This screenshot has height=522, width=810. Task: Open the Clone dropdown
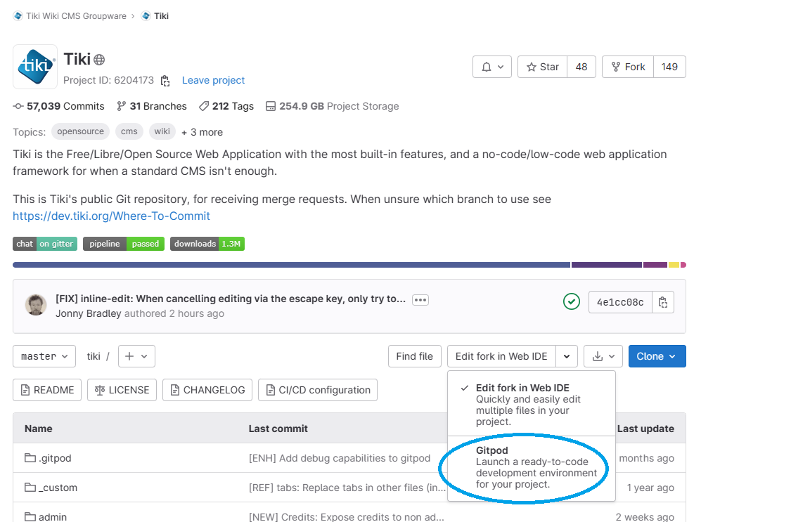coord(657,356)
